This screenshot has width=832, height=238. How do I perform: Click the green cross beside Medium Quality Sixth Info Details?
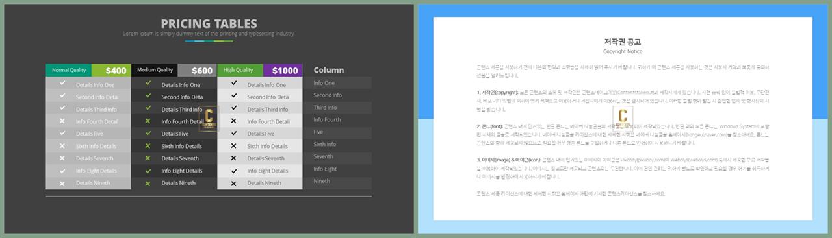point(148,145)
